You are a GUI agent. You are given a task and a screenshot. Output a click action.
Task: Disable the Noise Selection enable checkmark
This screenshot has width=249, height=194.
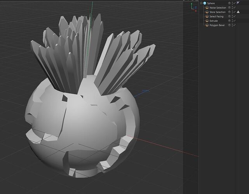[234, 7]
